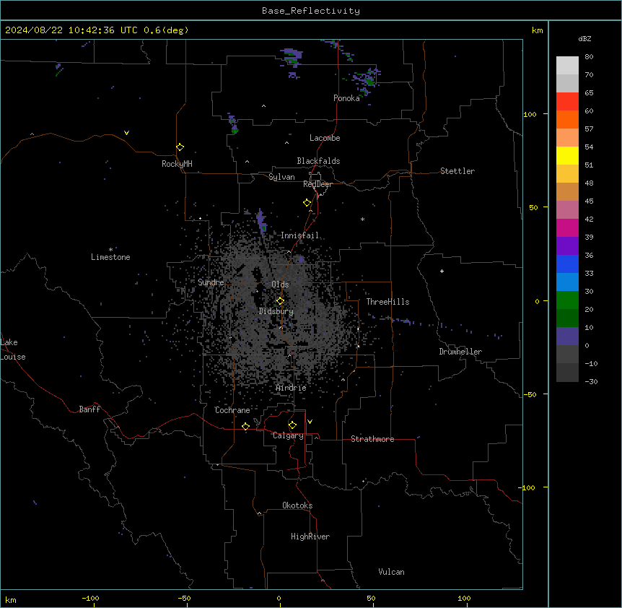The height and width of the screenshot is (608, 622).
Task: Click the Calgary city label
Action: coord(288,435)
